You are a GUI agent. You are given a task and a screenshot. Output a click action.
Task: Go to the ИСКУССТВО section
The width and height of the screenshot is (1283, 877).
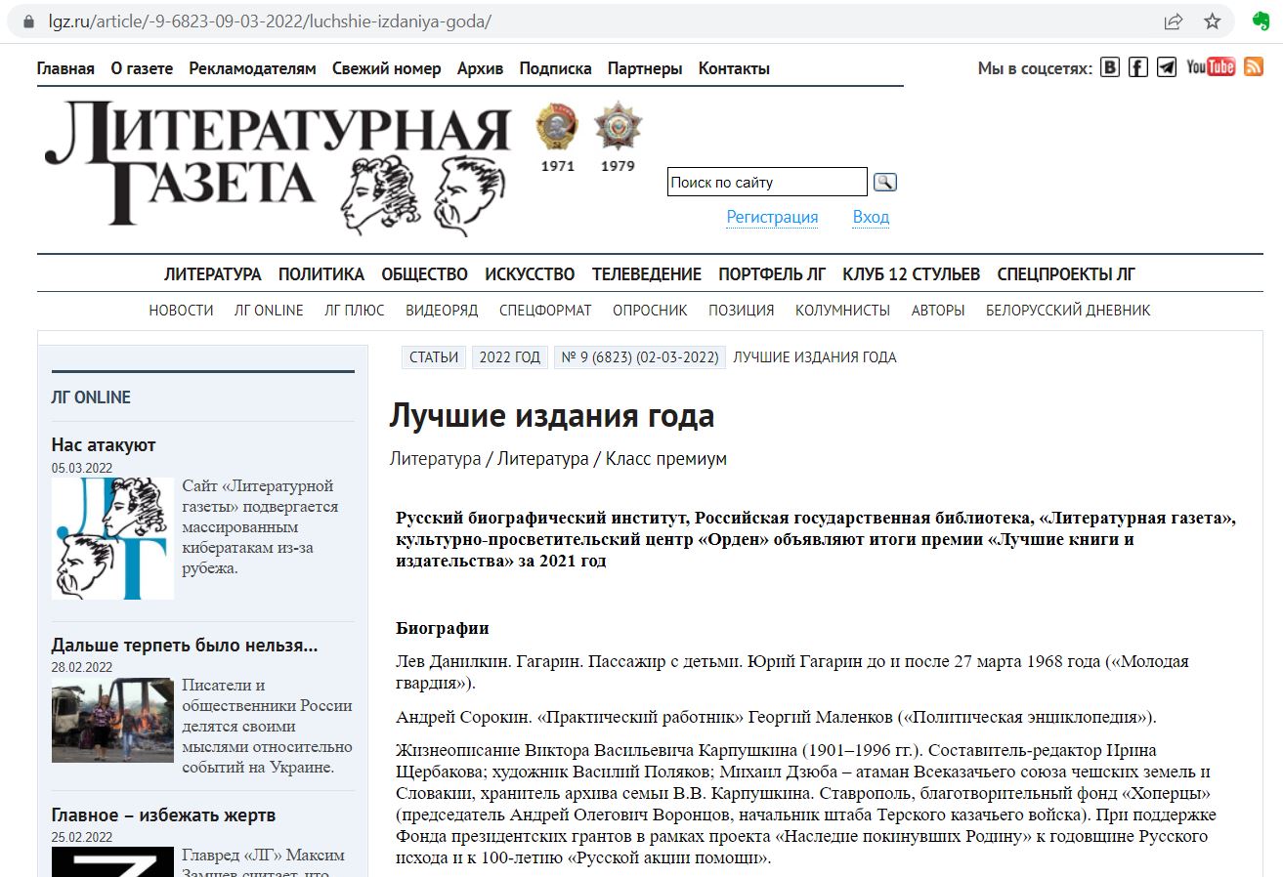[530, 274]
